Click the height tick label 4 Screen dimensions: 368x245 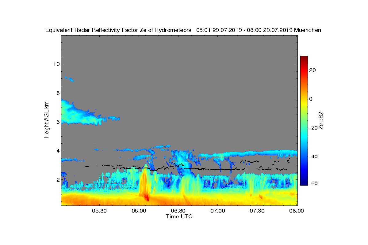(57, 151)
